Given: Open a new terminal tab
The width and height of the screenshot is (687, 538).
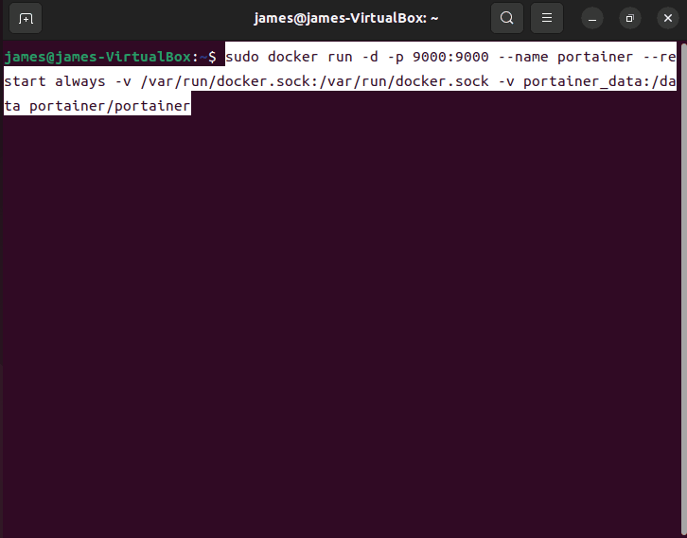Looking at the screenshot, I should [x=26, y=18].
